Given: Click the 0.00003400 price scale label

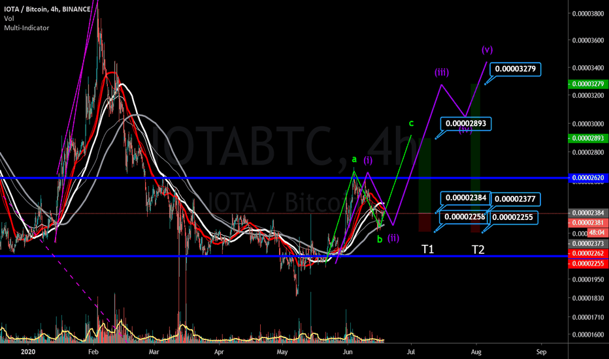Looking at the screenshot, I should (588, 68).
